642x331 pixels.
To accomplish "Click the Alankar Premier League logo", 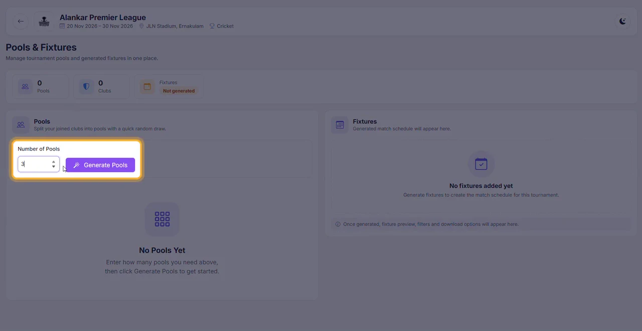I will click(44, 21).
